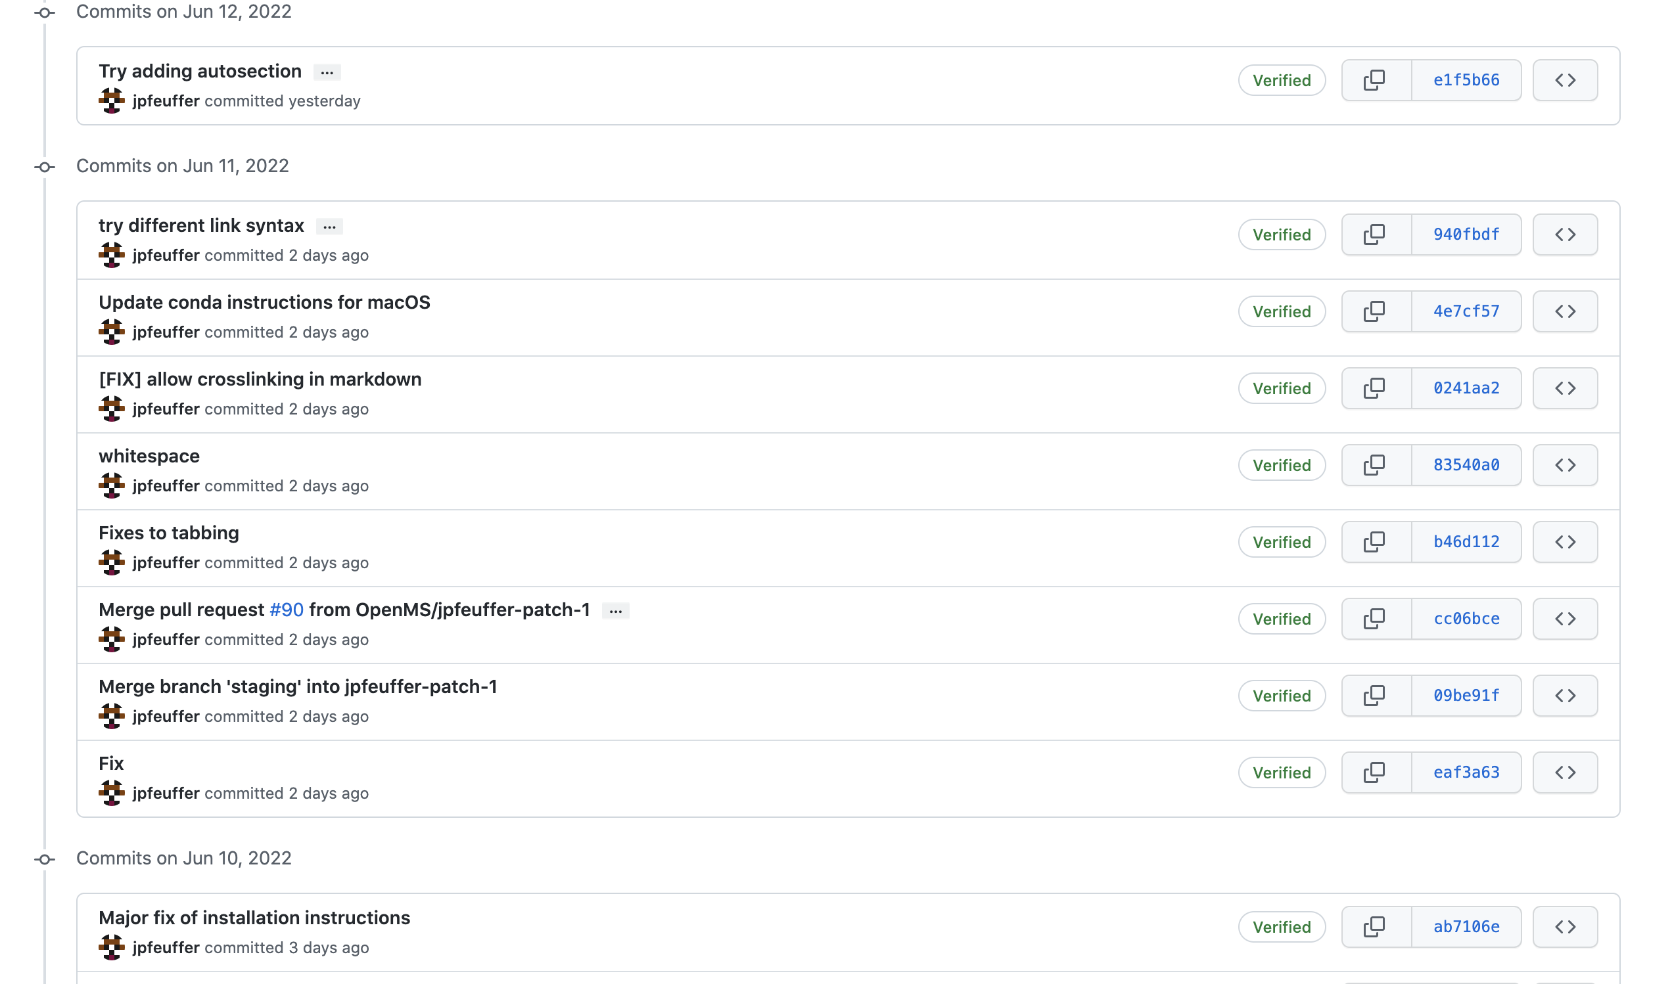Screen dimensions: 1672x984
Task: Copy full SHA for commit 0241aa2
Action: [1376, 389]
